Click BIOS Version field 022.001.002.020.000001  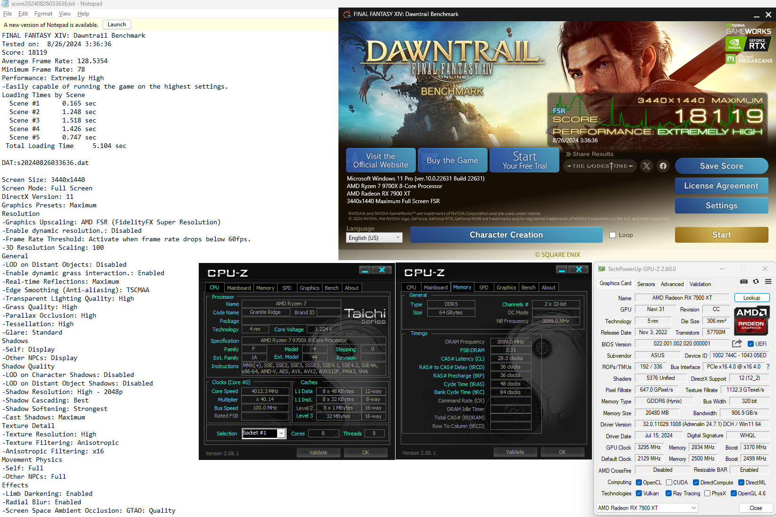pos(682,344)
